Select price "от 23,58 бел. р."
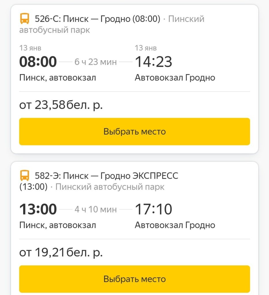Screen dimensions: 269x295 pos(61,105)
